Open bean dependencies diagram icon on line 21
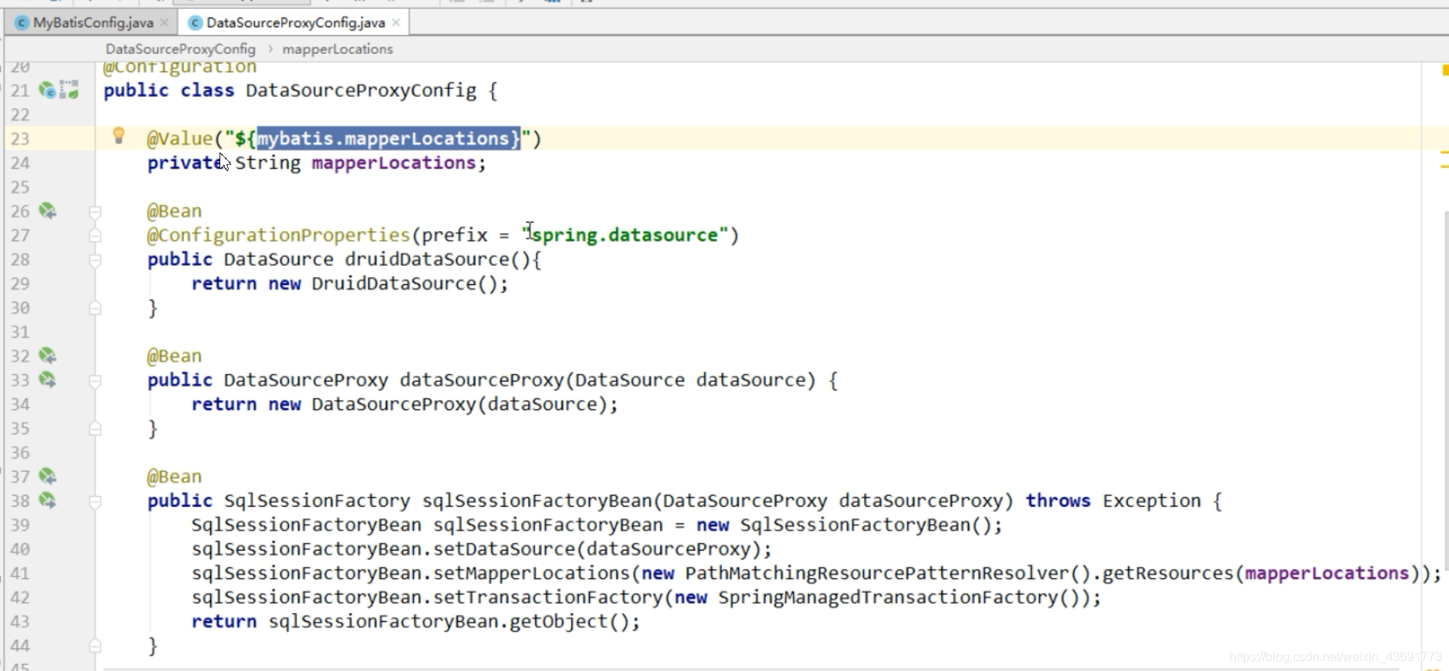Image resolution: width=1449 pixels, height=671 pixels. tap(70, 90)
